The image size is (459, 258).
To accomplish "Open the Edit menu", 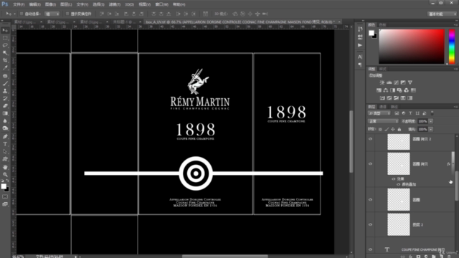I will tap(34, 4).
